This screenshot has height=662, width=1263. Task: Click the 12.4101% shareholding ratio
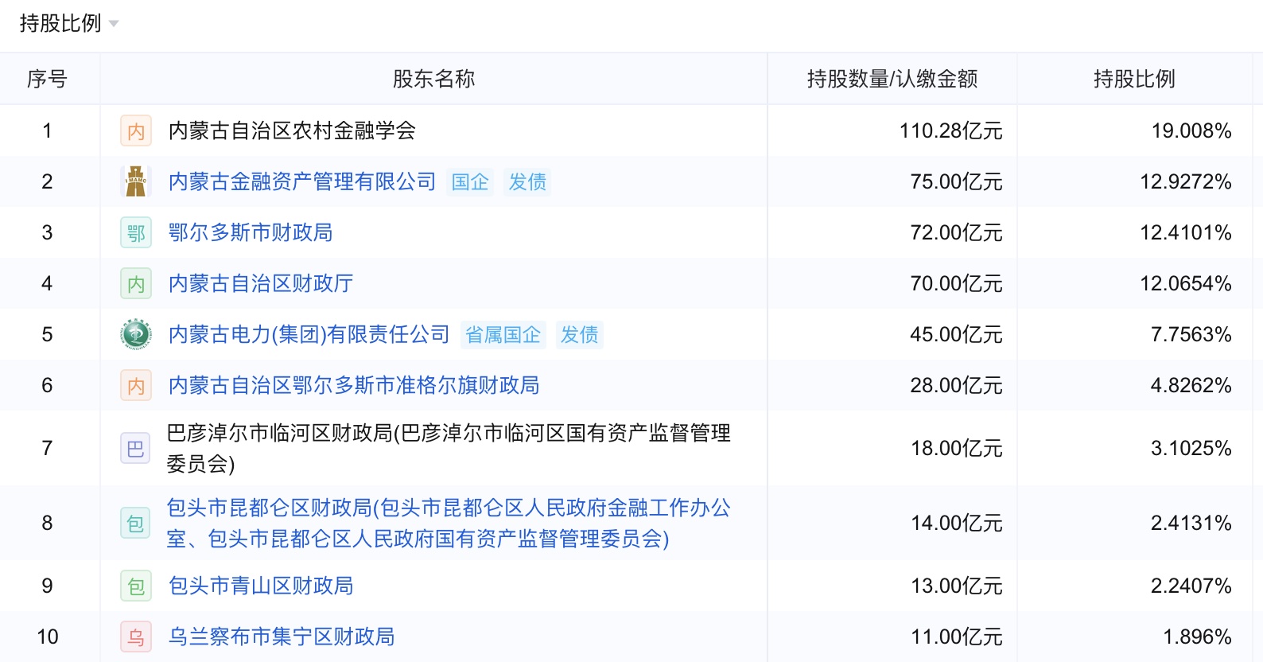pyautogui.click(x=1186, y=232)
